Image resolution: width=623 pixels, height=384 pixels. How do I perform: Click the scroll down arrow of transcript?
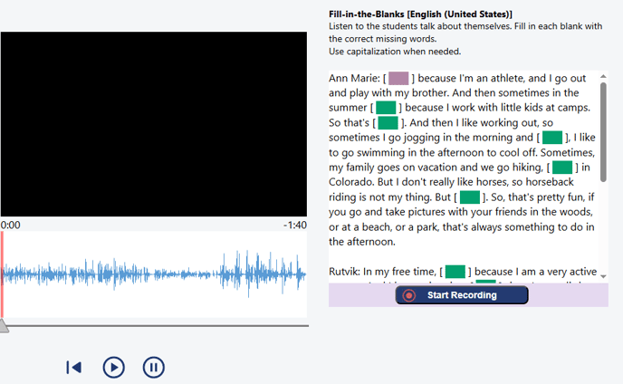[x=603, y=276]
